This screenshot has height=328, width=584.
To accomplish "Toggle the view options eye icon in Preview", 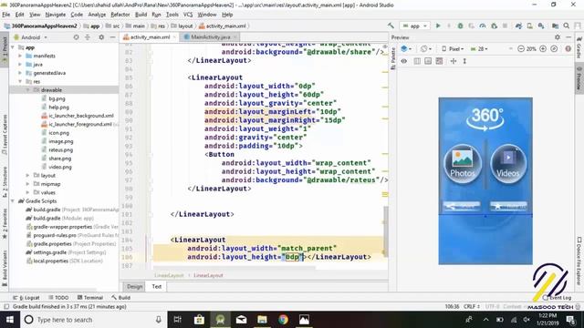I will [x=404, y=61].
